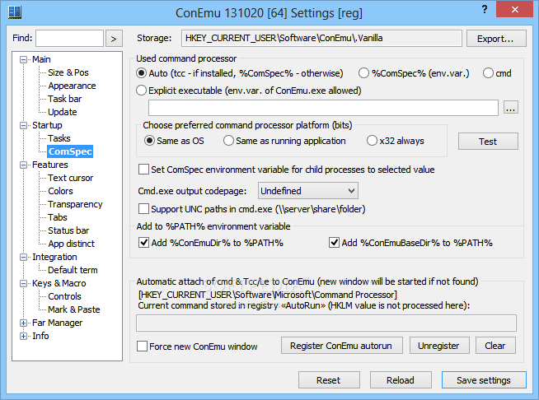Viewport: 539px width, 400px height.
Task: Open Appearance settings page
Action: click(x=72, y=86)
